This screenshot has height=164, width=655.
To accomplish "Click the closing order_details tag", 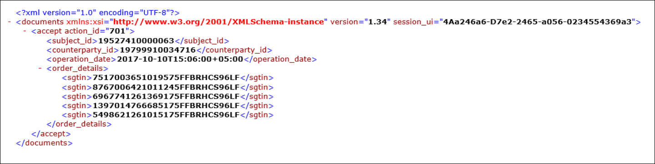I will point(79,124).
